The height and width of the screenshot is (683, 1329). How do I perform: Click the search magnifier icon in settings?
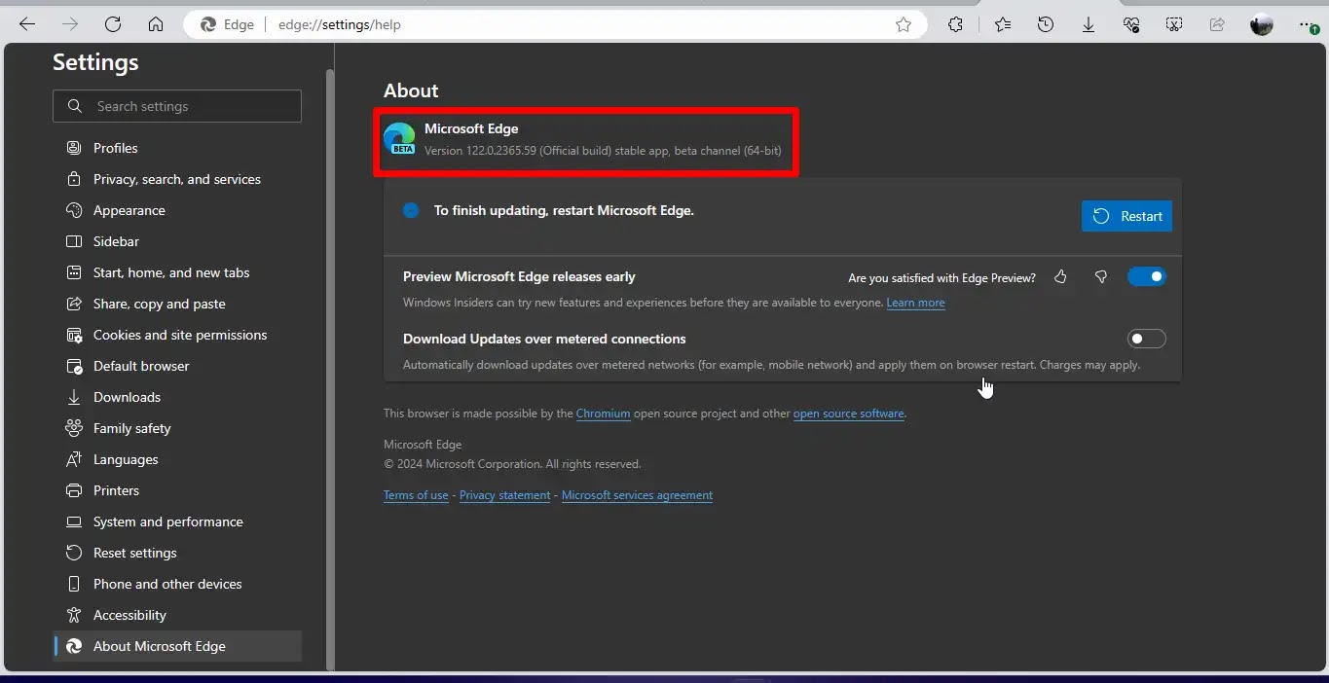coord(75,106)
